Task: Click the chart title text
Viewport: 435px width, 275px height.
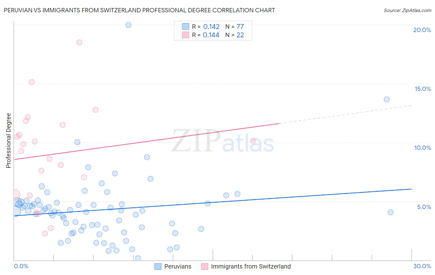Action: click(139, 10)
